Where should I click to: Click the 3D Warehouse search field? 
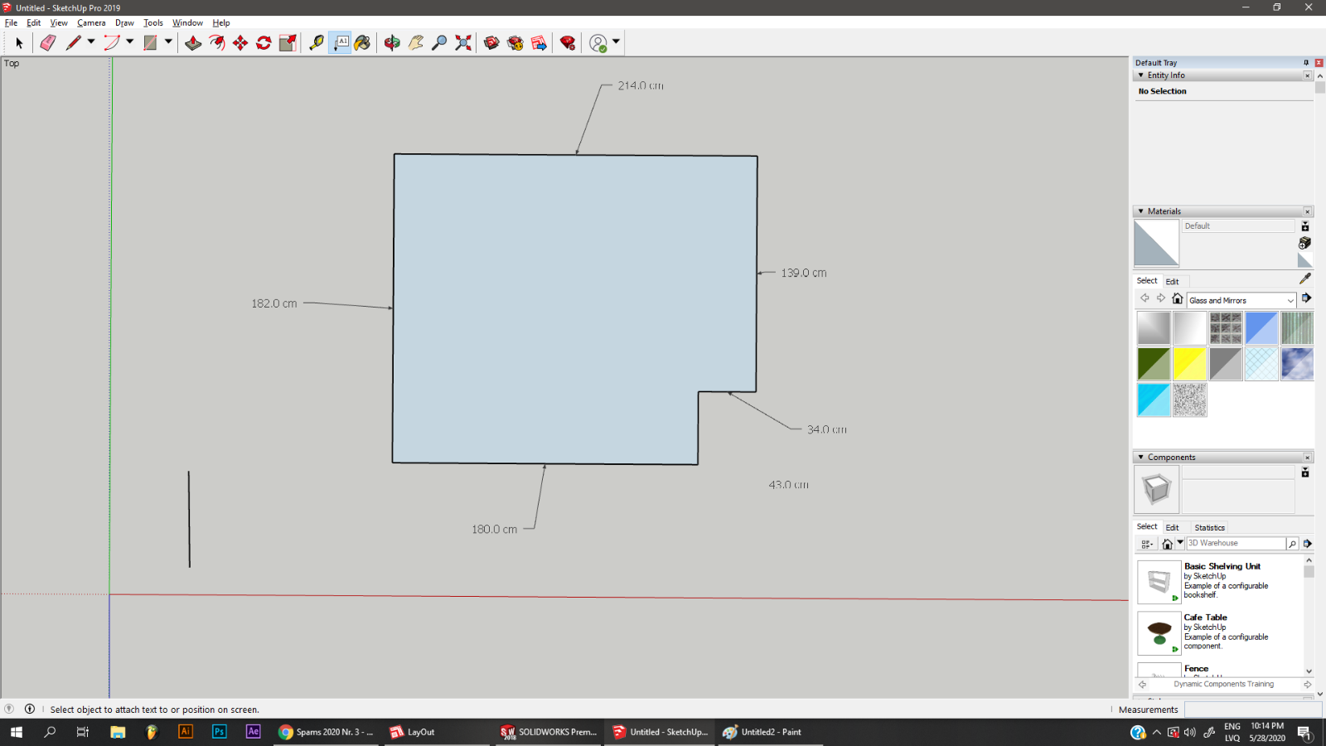click(1235, 544)
